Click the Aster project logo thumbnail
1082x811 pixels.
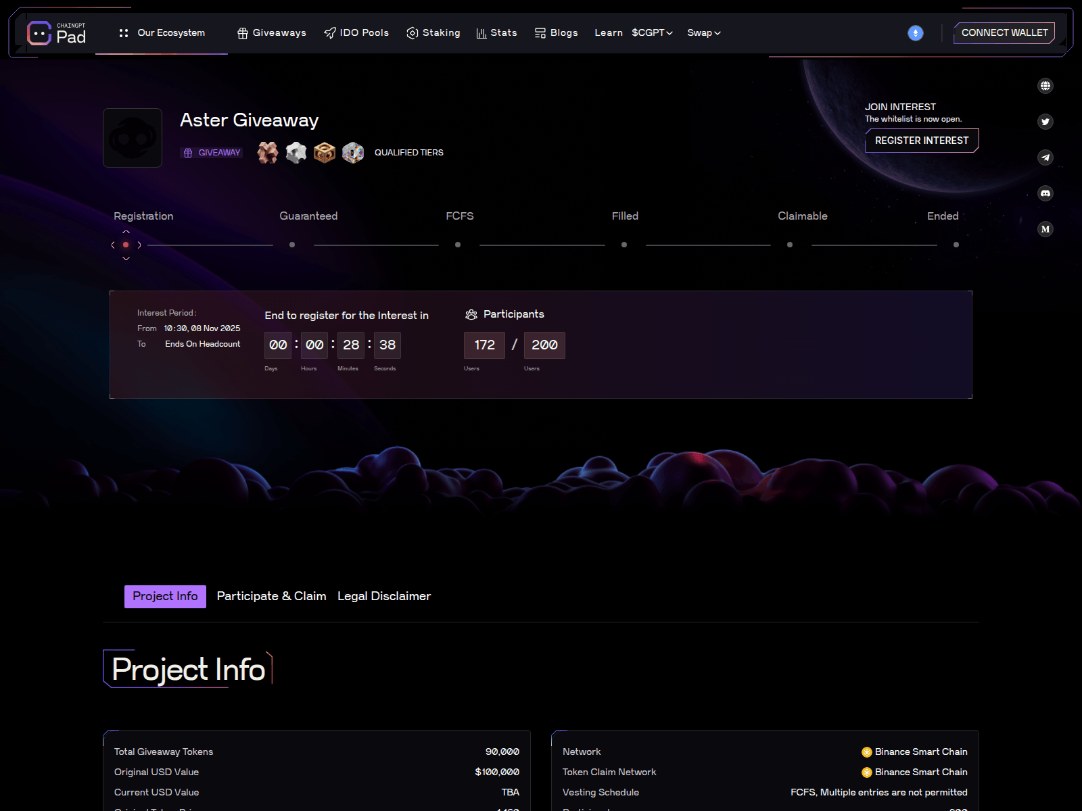pos(133,138)
